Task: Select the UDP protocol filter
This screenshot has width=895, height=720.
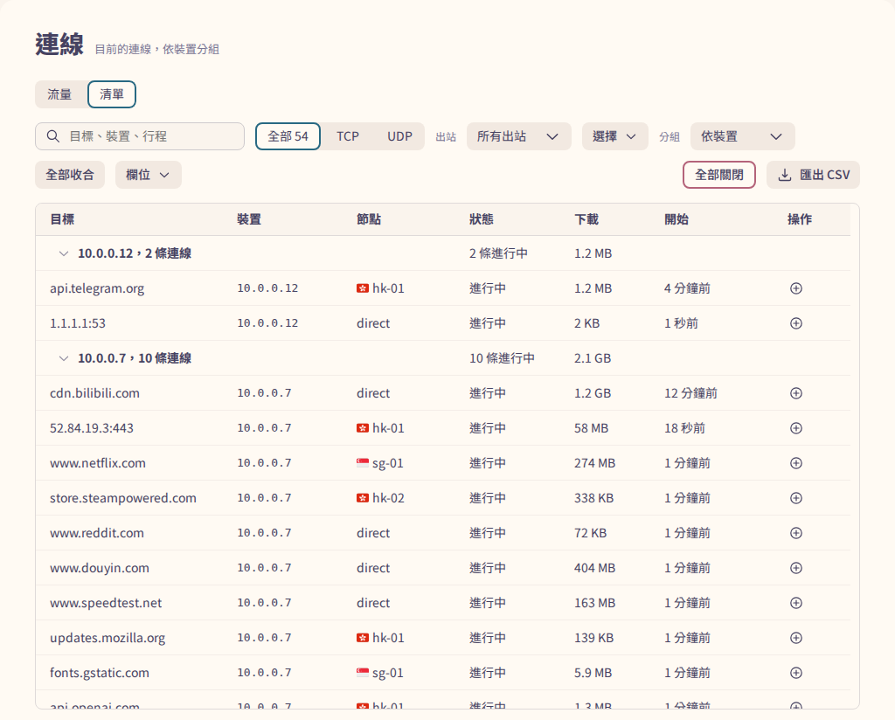Action: (x=399, y=136)
